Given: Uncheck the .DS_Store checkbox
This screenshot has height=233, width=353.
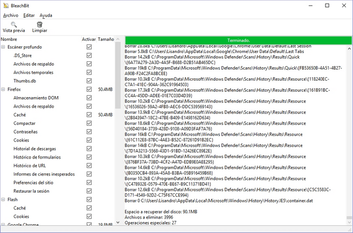Looking at the screenshot, I should tap(89, 55).
